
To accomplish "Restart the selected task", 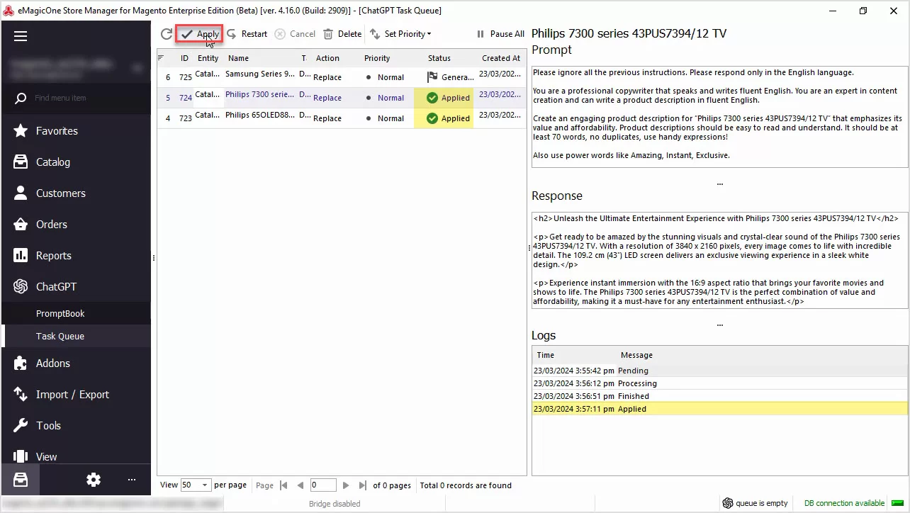I will [x=247, y=34].
